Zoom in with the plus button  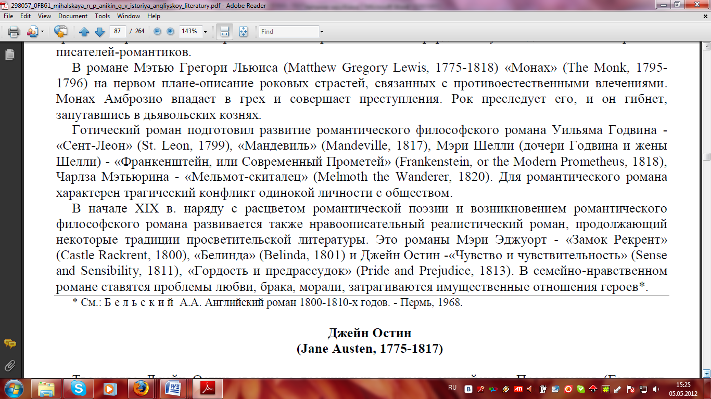click(170, 32)
